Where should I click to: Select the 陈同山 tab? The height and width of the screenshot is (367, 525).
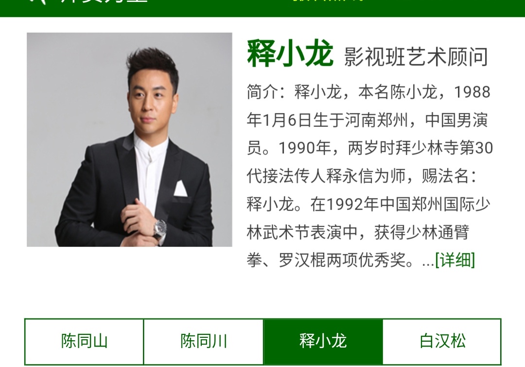[x=84, y=342]
